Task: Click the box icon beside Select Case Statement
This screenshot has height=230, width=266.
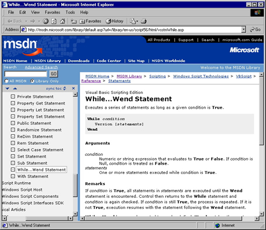Action: (13, 149)
